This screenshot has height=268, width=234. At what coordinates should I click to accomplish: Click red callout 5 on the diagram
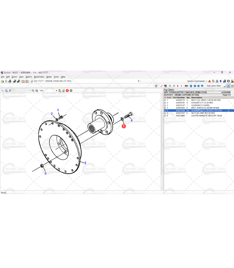click(124, 126)
